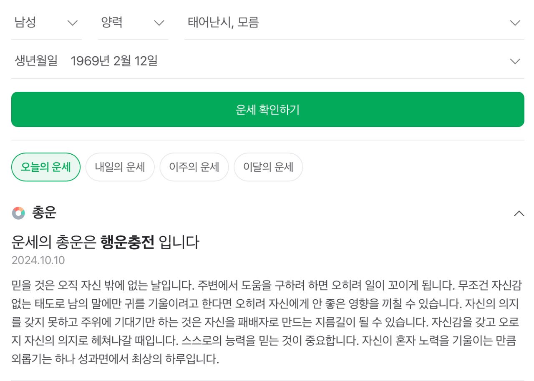Image resolution: width=534 pixels, height=381 pixels.
Task: Switch to the 이달의 운세 tab
Action: (268, 167)
